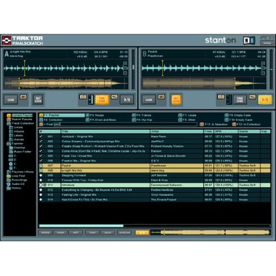Zoom in deck B waveform plus icon
The height and width of the screenshot is (276, 276).
click(263, 63)
